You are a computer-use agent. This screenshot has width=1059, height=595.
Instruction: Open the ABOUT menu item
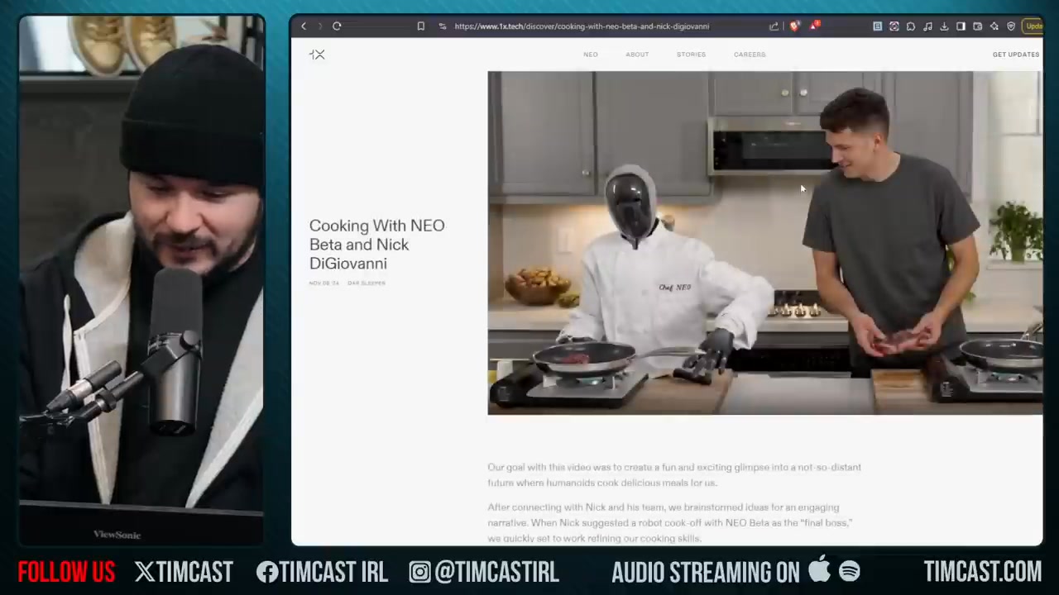pyautogui.click(x=637, y=55)
